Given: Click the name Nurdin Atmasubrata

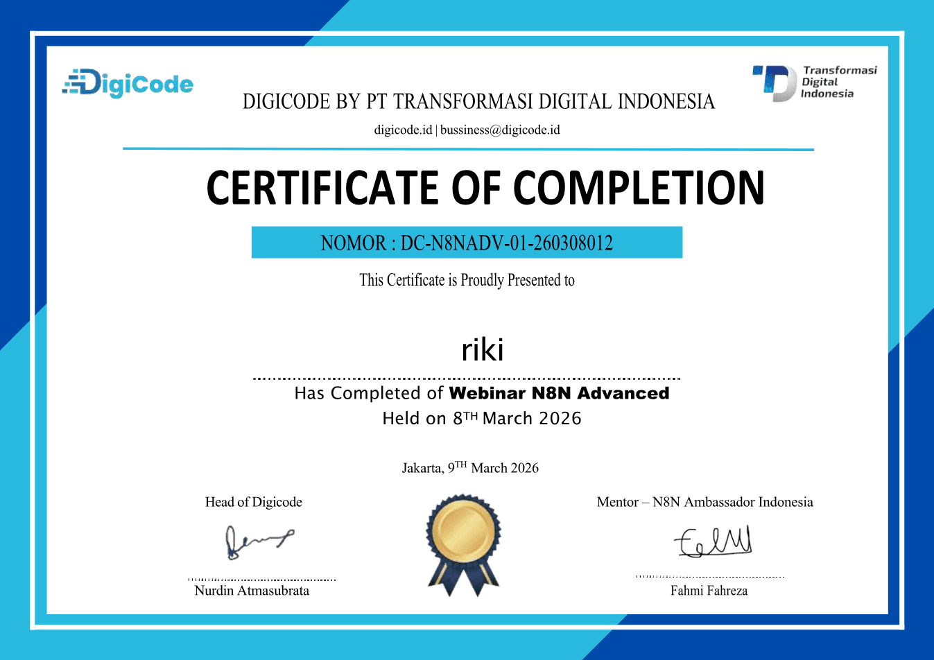Looking at the screenshot, I should (252, 591).
